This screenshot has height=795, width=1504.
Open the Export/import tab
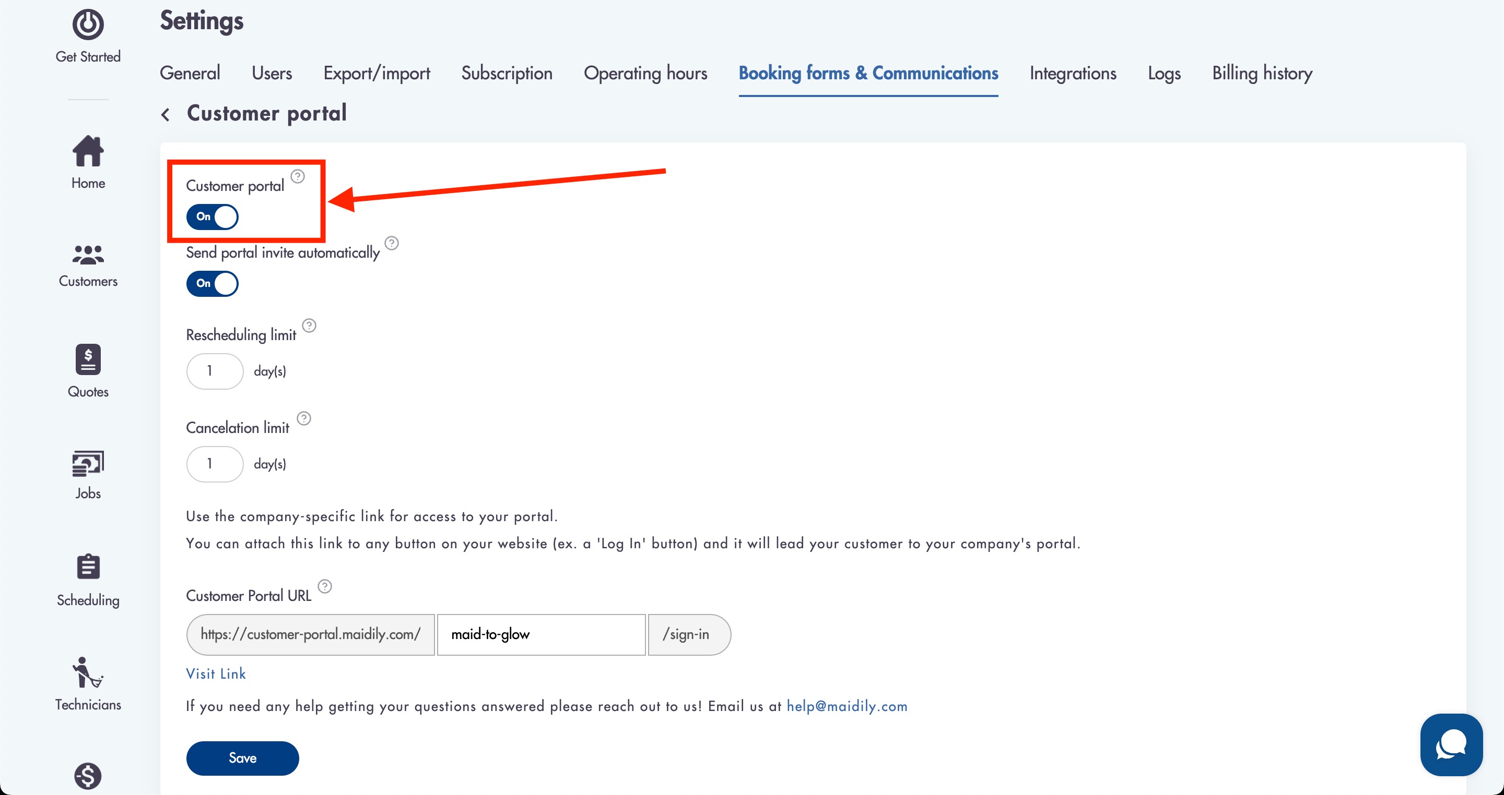[377, 73]
